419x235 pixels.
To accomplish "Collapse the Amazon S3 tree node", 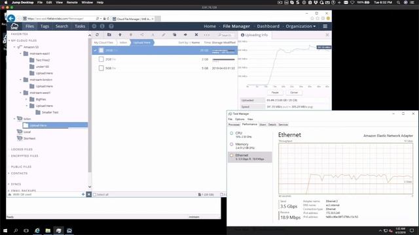I will [x=14, y=47].
